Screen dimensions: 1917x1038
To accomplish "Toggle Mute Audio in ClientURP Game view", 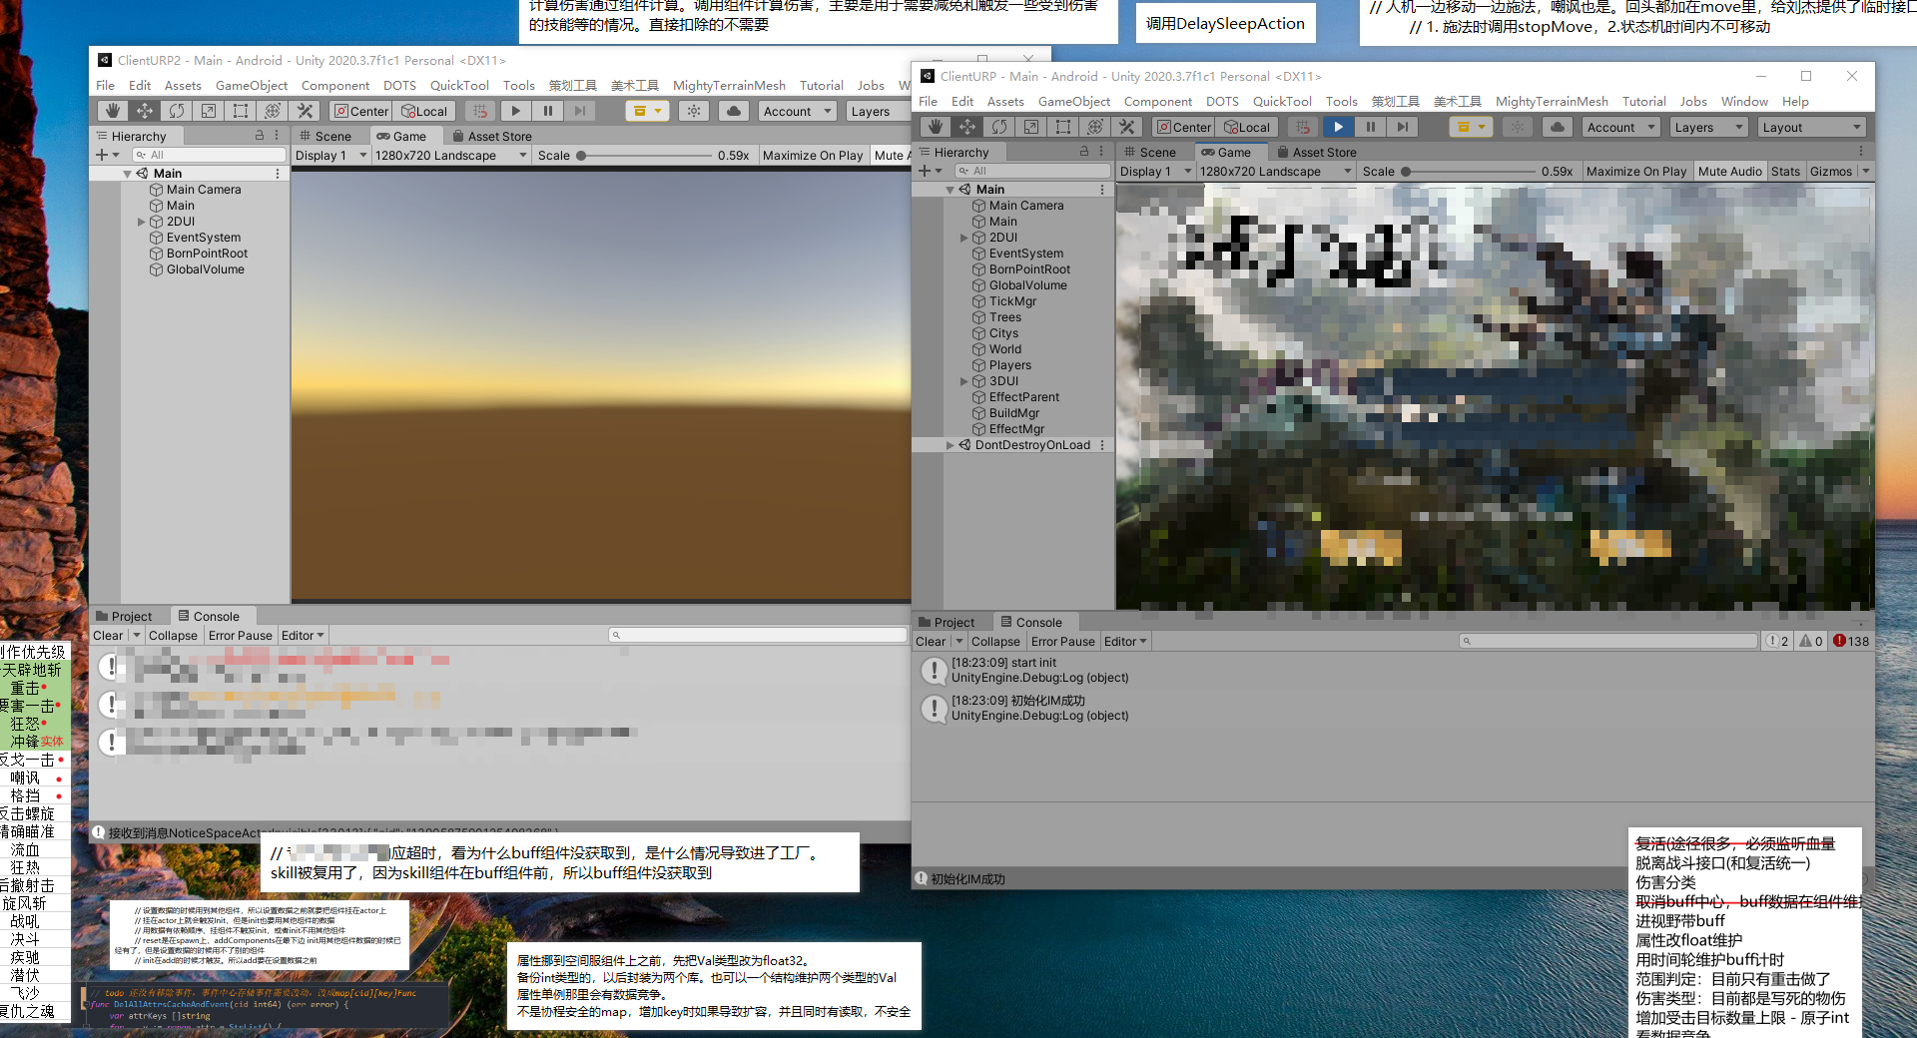I will click(1729, 172).
